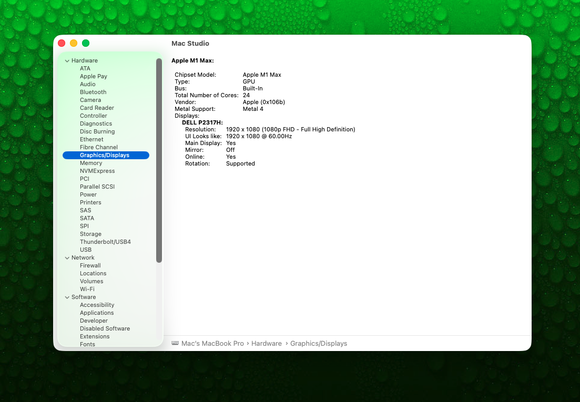The height and width of the screenshot is (402, 580).
Task: Select Bluetooth in the sidebar
Action: point(93,92)
